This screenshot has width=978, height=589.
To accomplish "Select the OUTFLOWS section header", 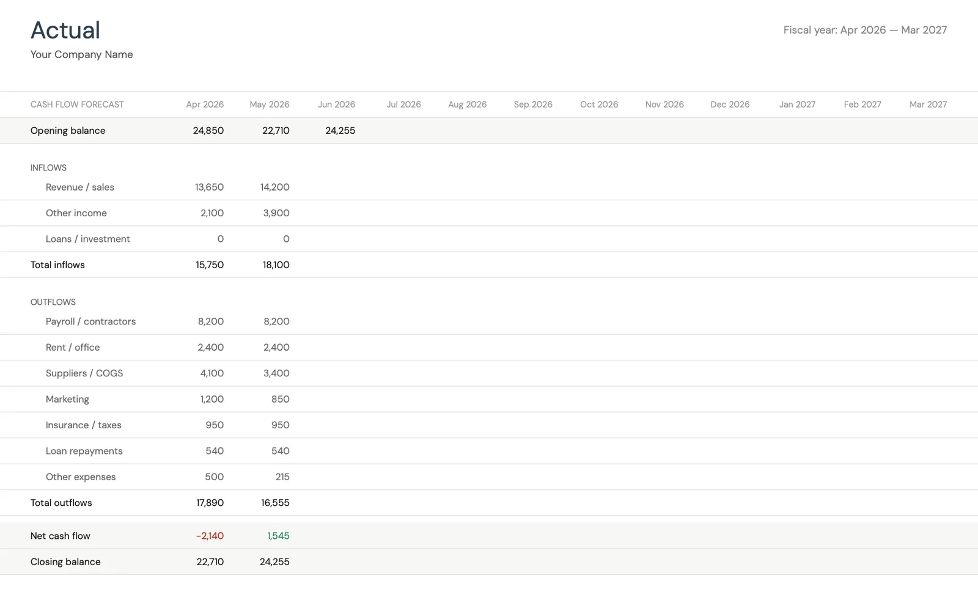I will pos(53,301).
